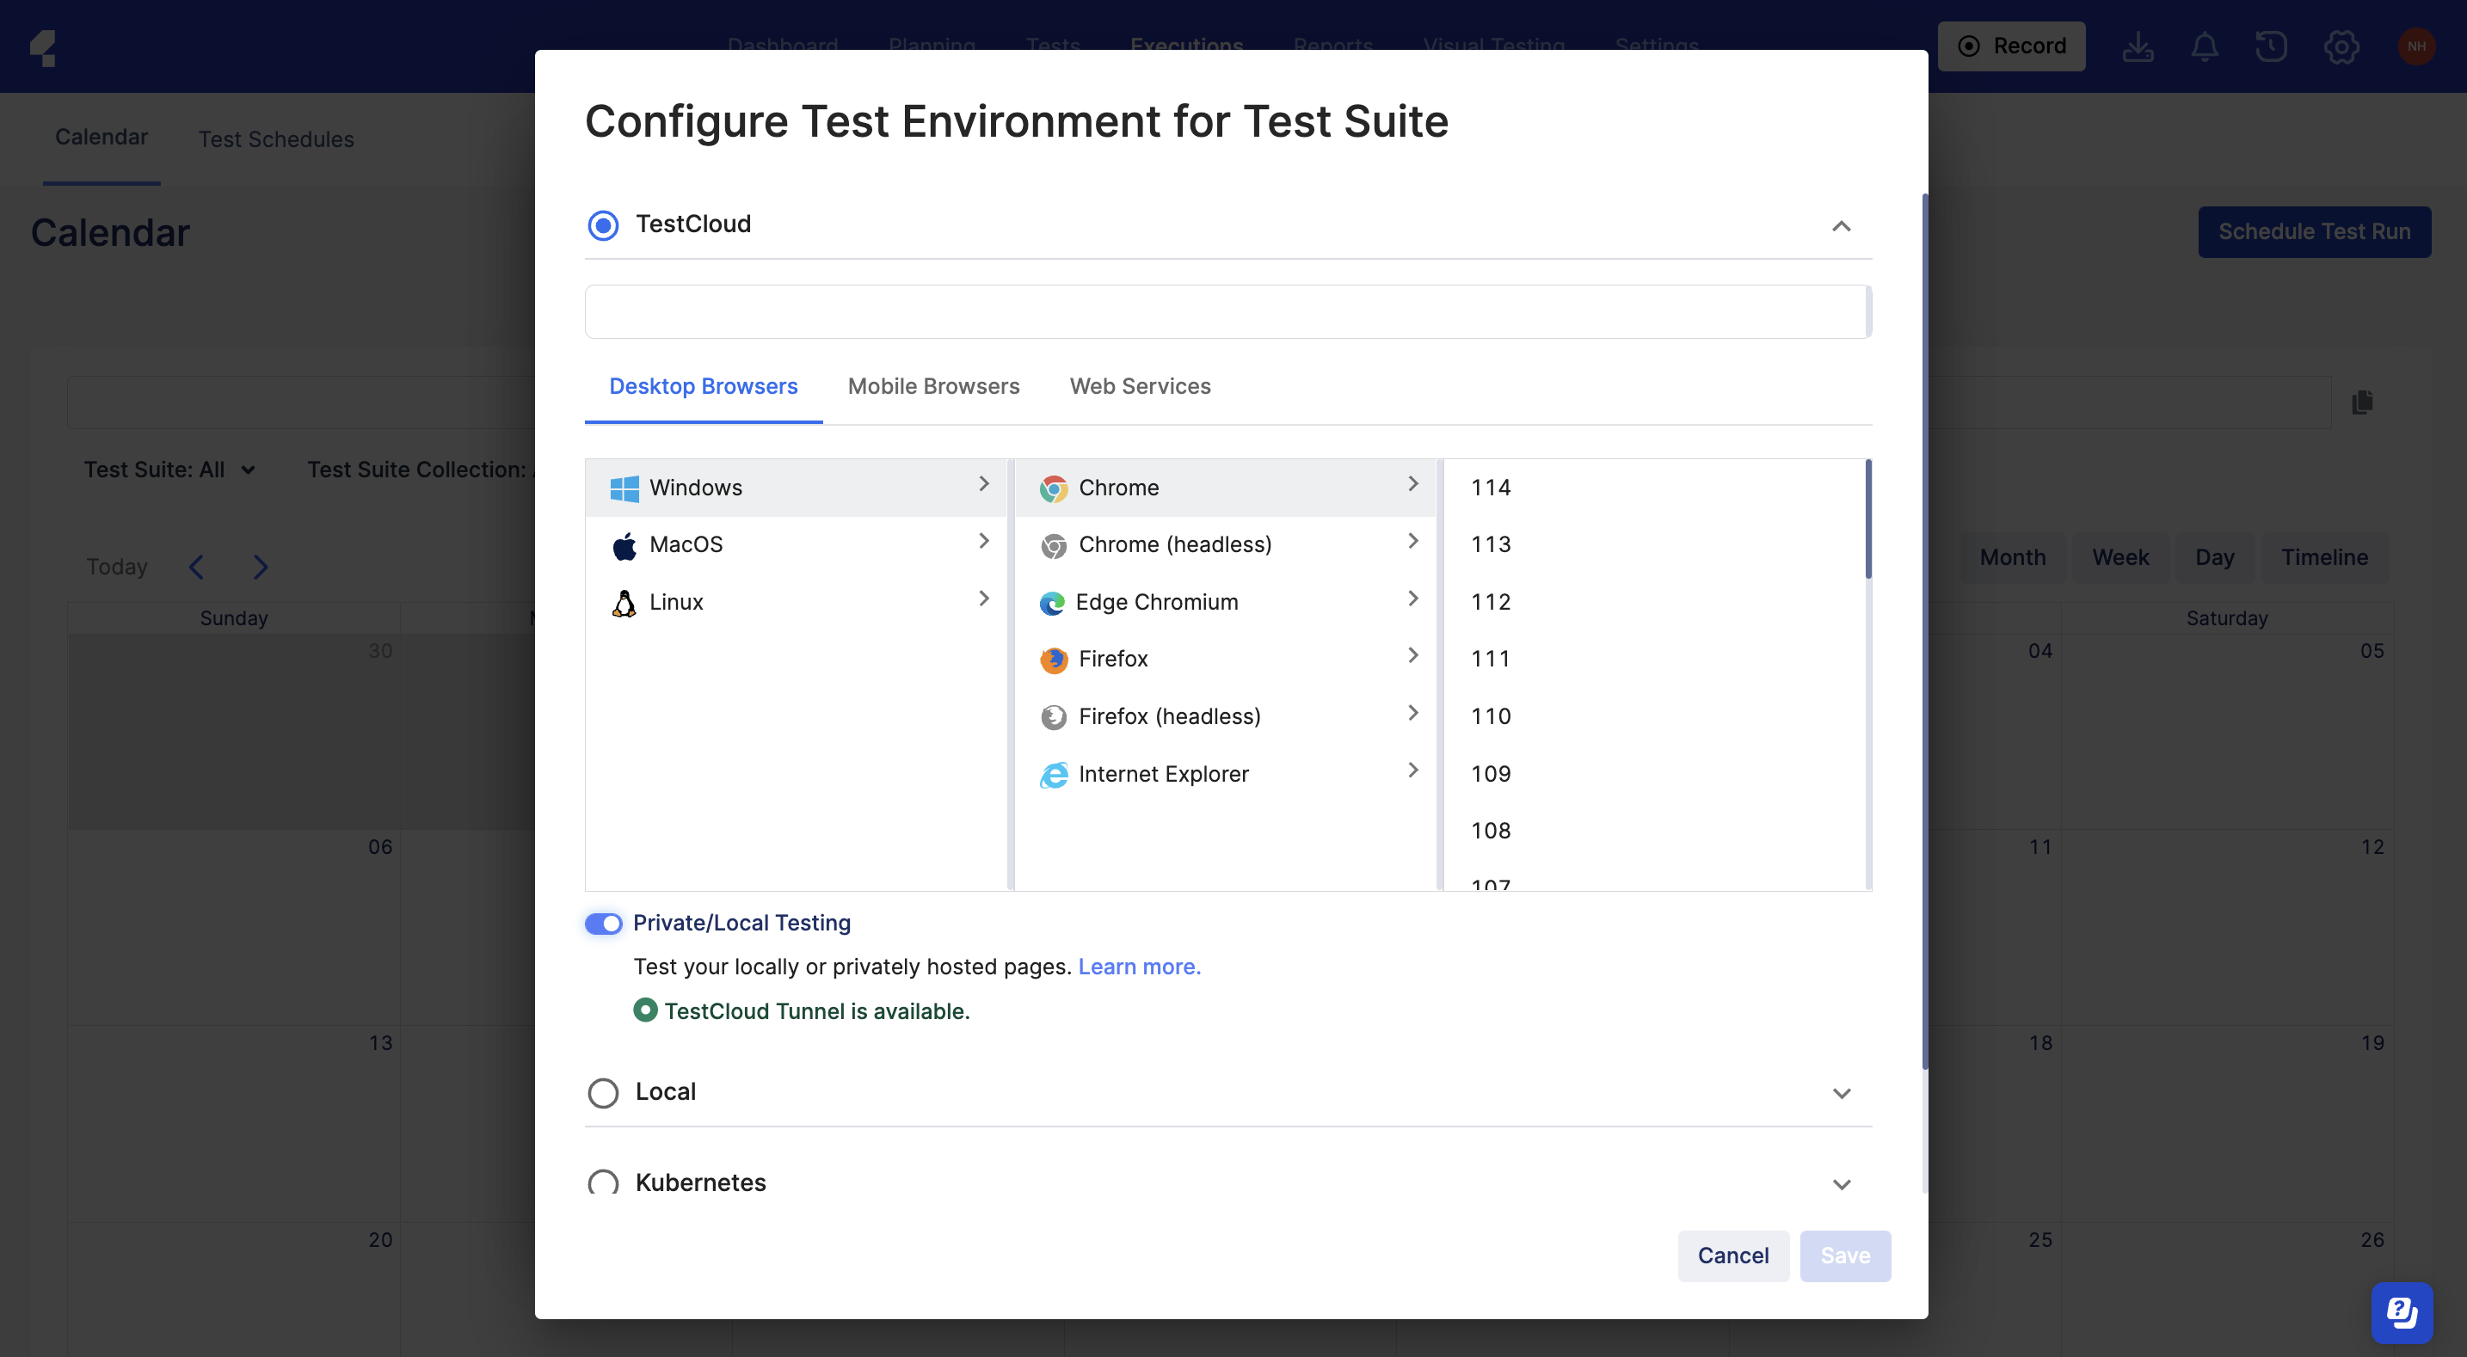Click the Firefox browser icon
Viewport: 2467px width, 1357px height.
(1051, 659)
